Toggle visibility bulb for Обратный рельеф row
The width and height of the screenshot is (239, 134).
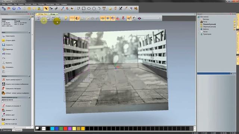234,26
